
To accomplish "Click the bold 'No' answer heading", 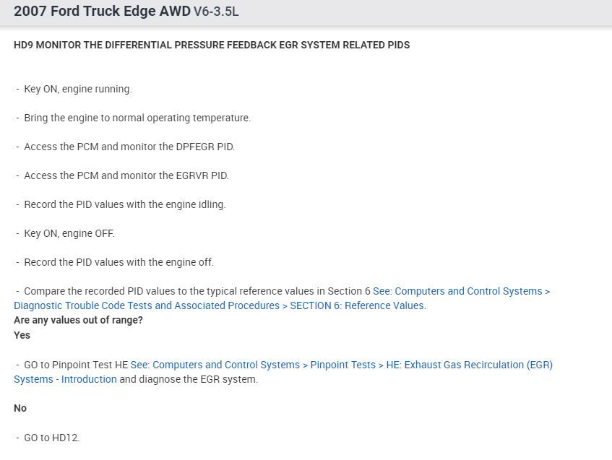I will (x=20, y=408).
